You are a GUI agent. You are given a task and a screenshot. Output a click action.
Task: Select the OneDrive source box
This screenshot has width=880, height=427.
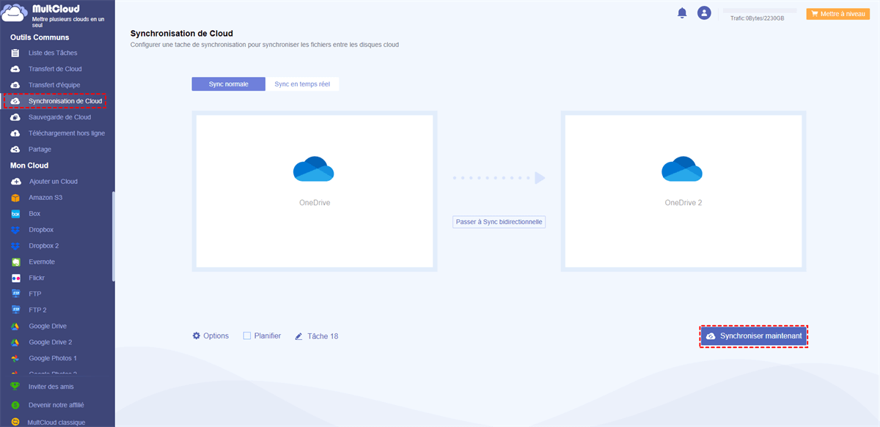click(x=315, y=191)
